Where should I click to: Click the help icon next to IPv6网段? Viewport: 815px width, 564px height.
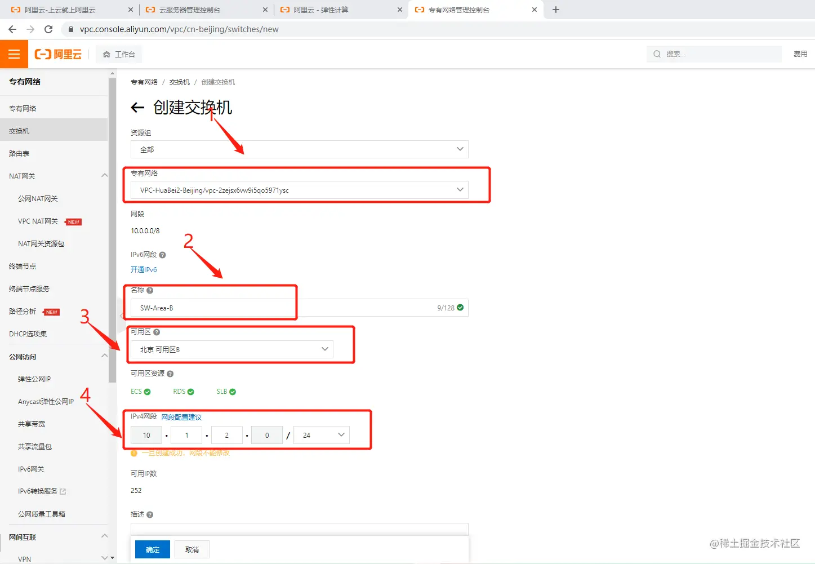[162, 255]
